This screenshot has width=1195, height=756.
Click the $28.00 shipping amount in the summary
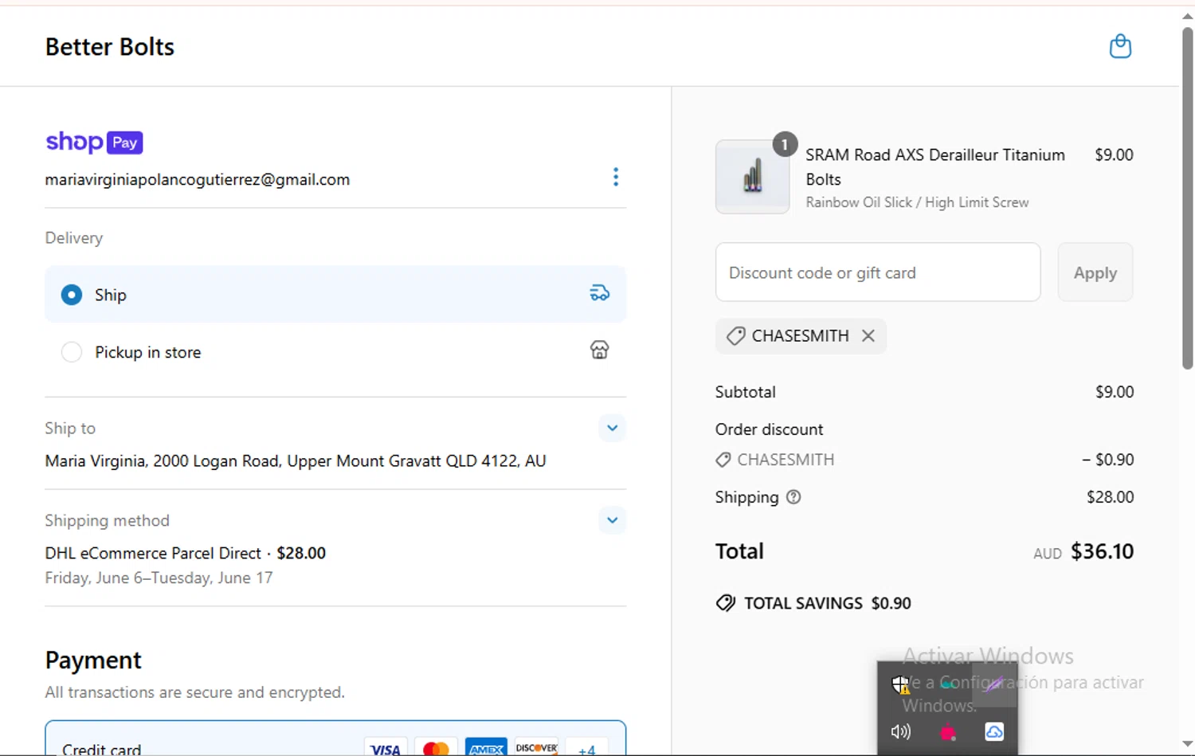coord(1110,497)
